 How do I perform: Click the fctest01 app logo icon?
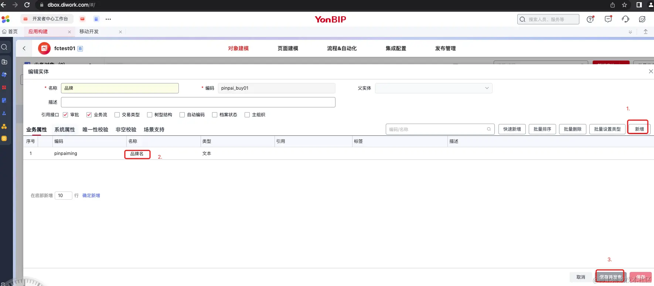(44, 48)
